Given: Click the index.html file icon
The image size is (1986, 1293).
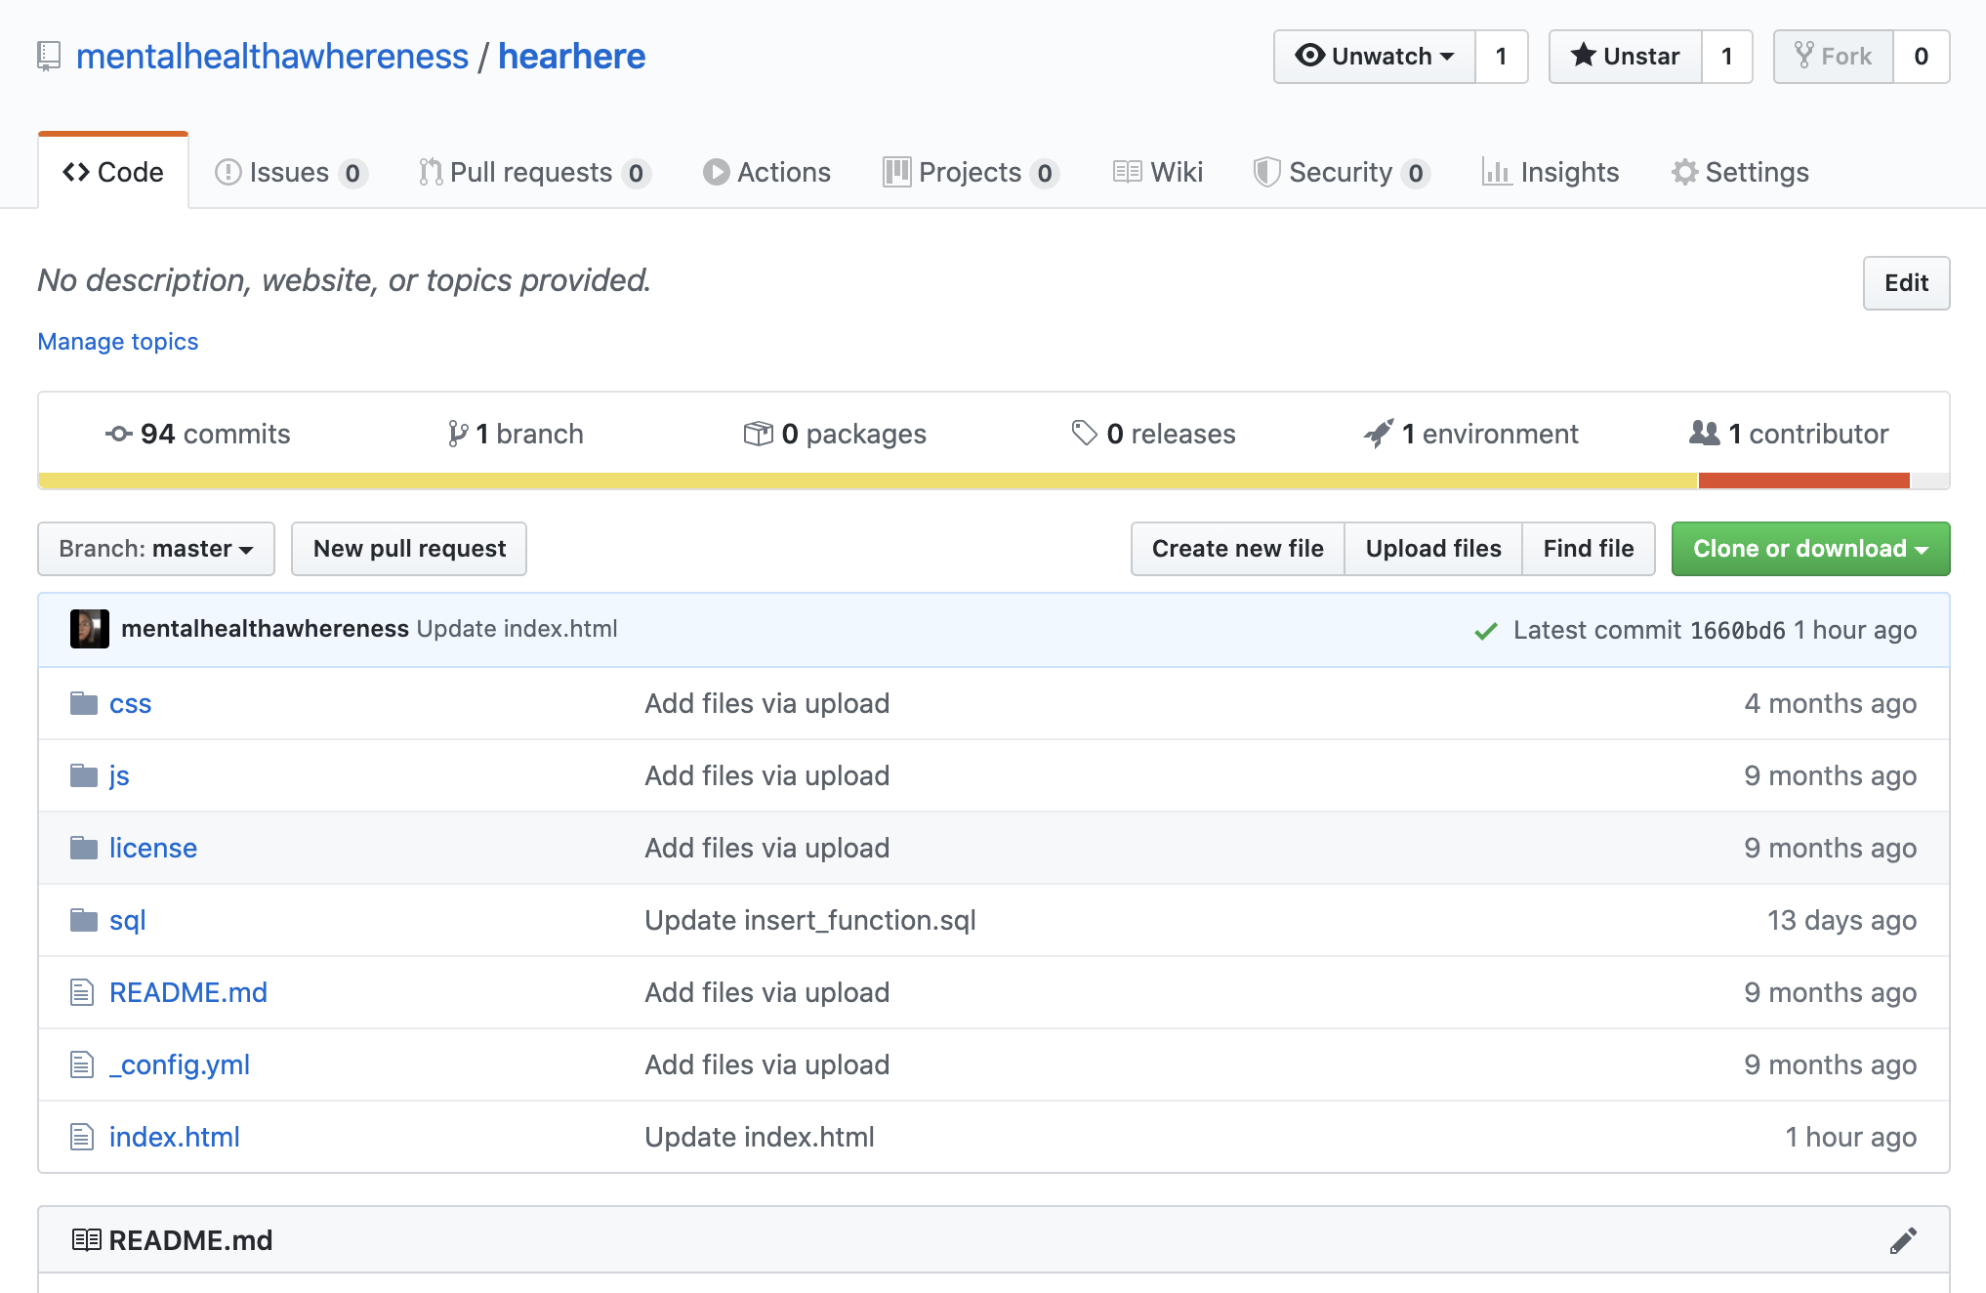Looking at the screenshot, I should 82,1137.
